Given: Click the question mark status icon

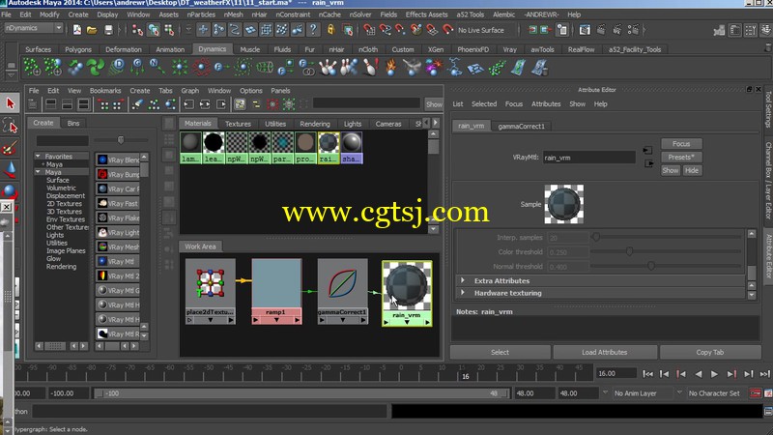Looking at the screenshot, I should 313,30.
